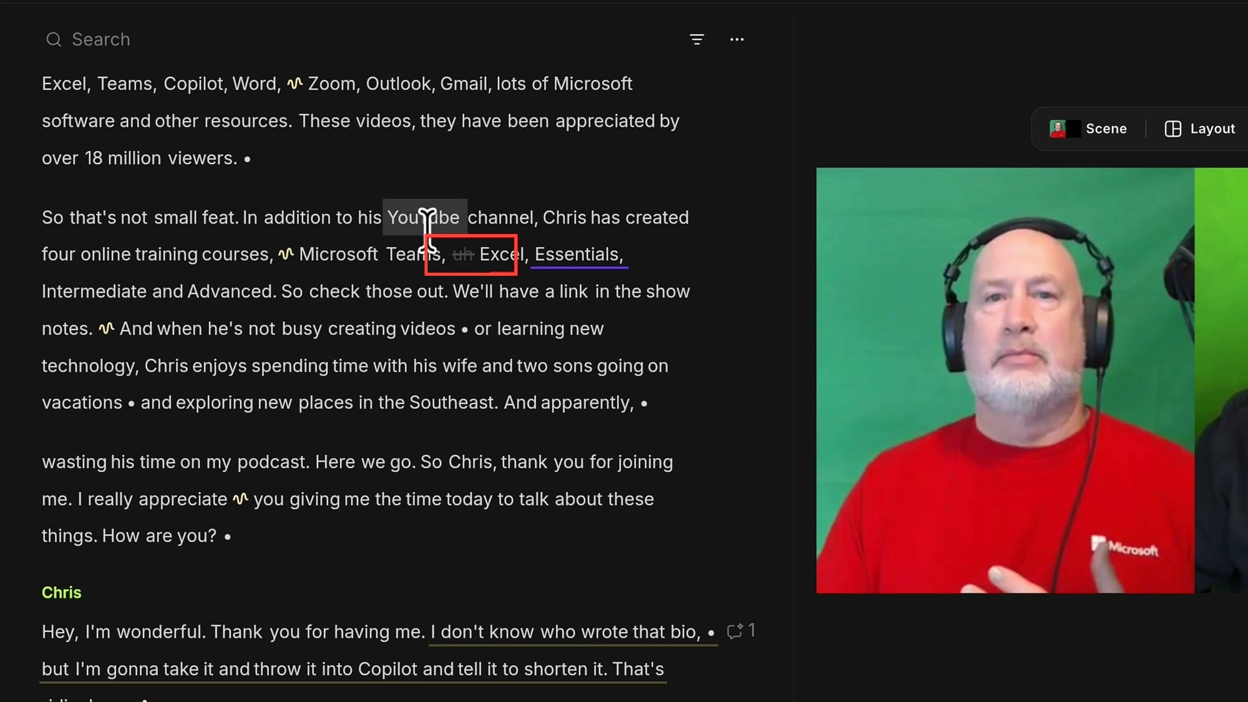Open the transcript filter icon
Viewport: 1248px width, 702px height.
pos(697,39)
